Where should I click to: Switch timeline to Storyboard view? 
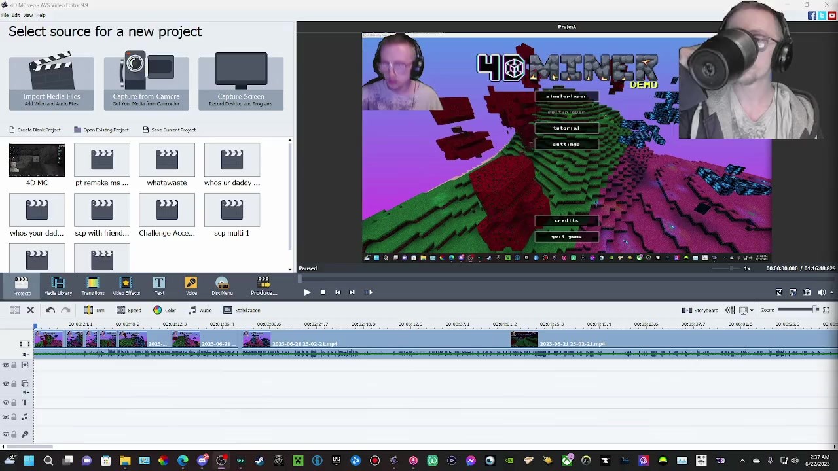tap(700, 310)
